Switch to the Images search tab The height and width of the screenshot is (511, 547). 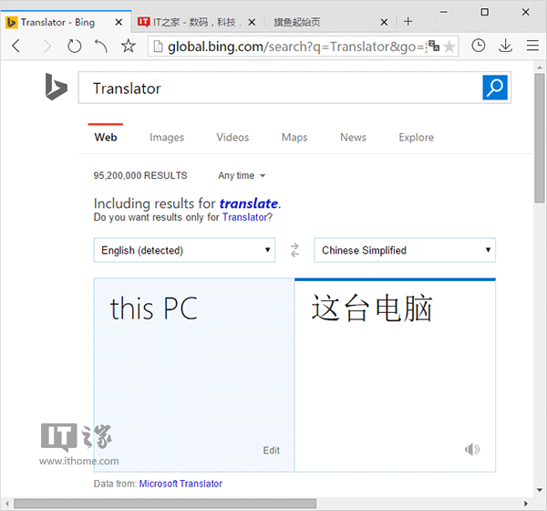167,137
